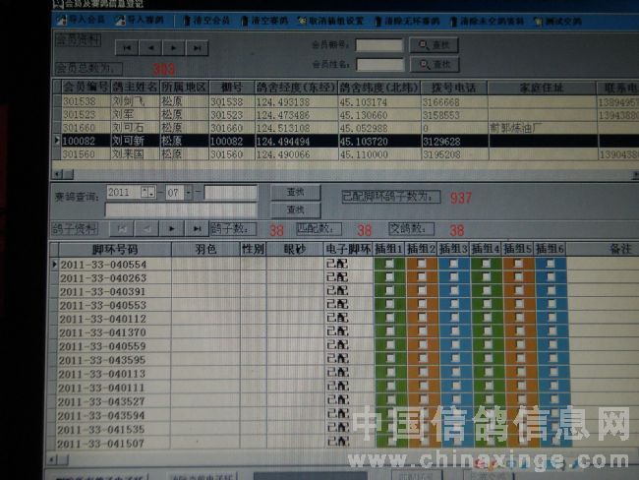Check 插组1 for ring 2011-33-040554

pos(389,265)
